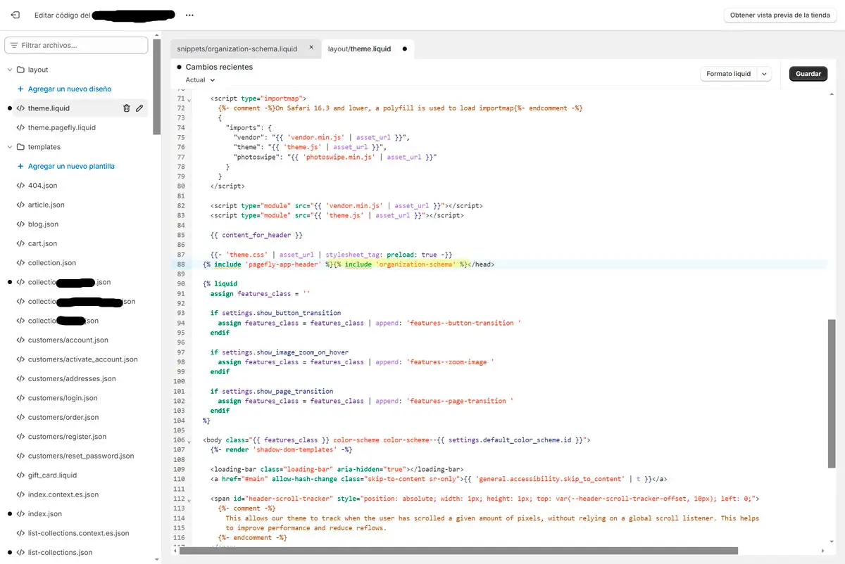Click the horizontal scrollbar under the code
This screenshot has height=564, width=845.
point(458,551)
